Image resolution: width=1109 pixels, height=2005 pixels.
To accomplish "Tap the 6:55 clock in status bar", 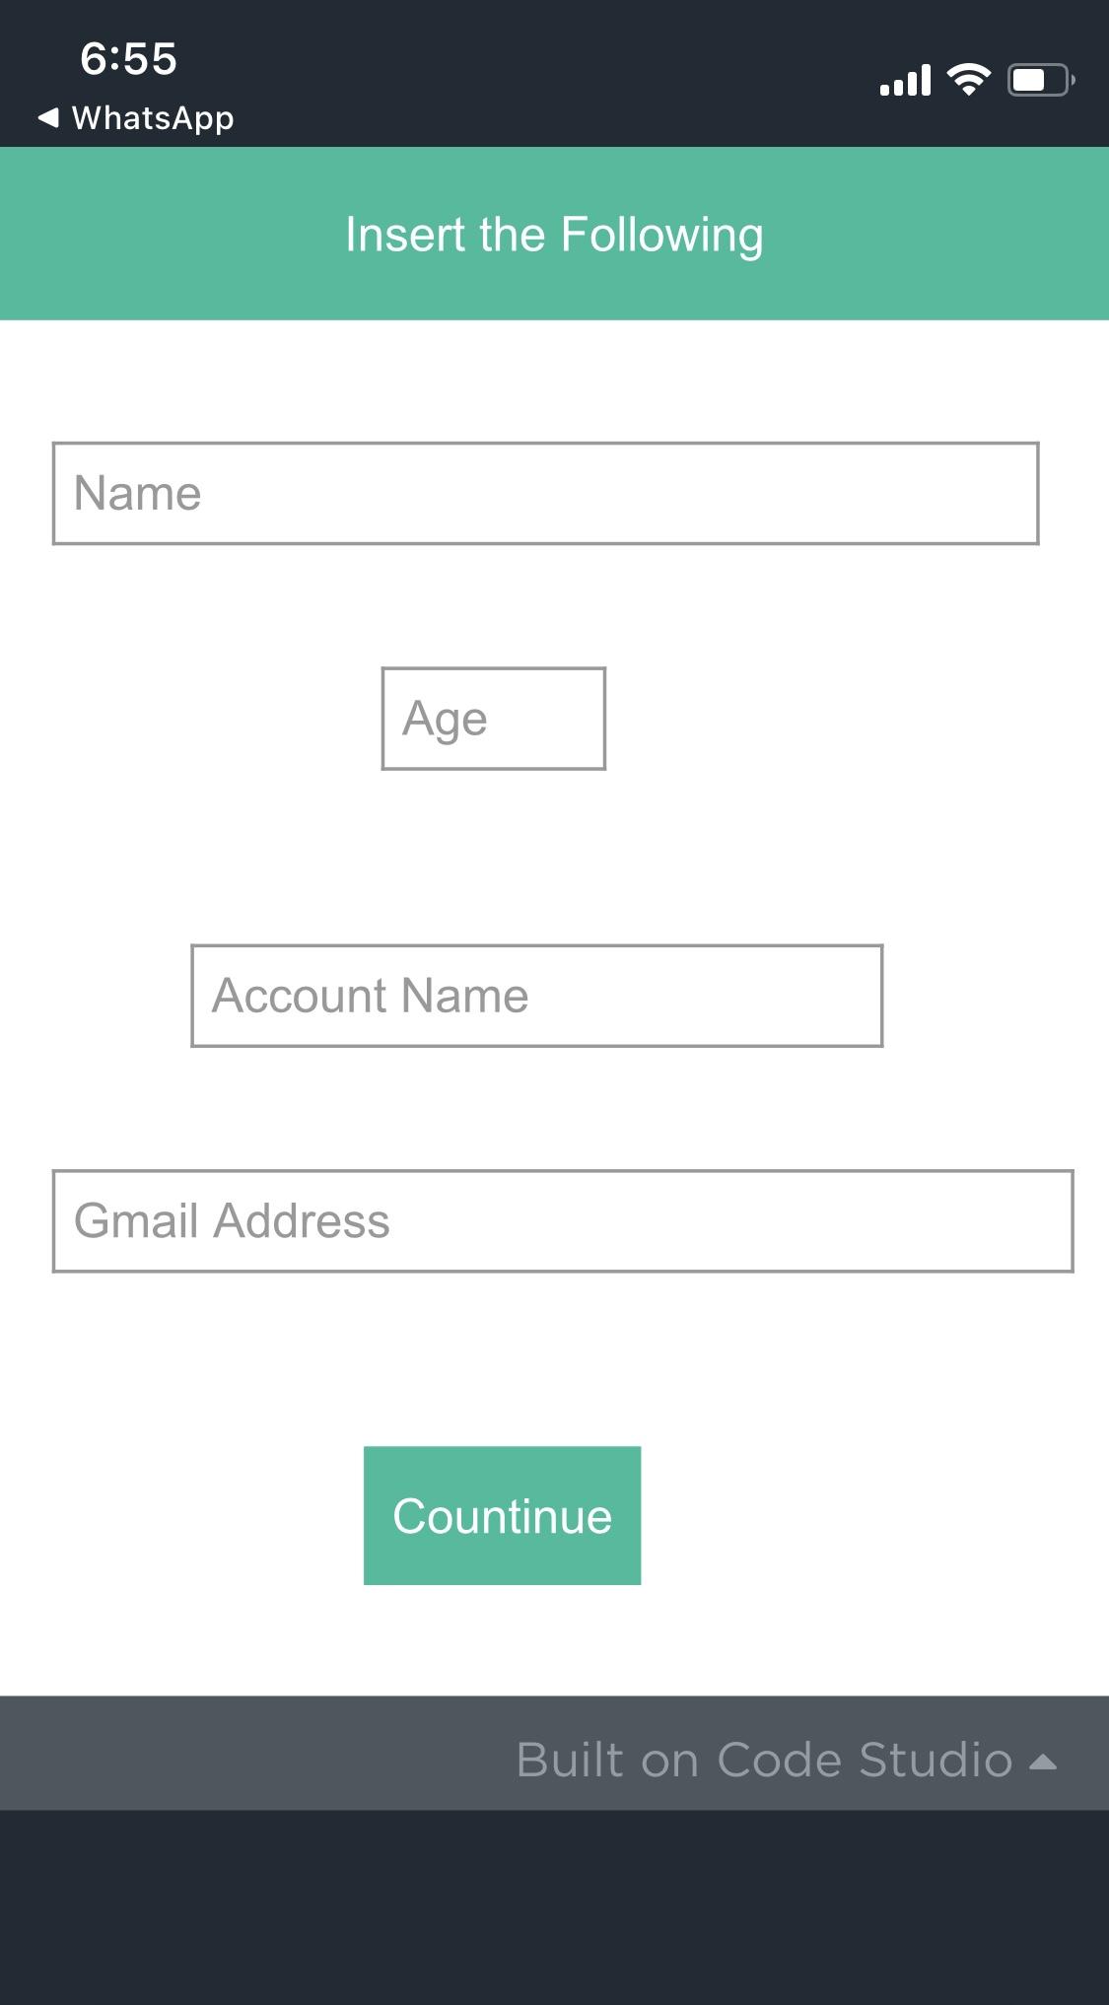I will (128, 58).
